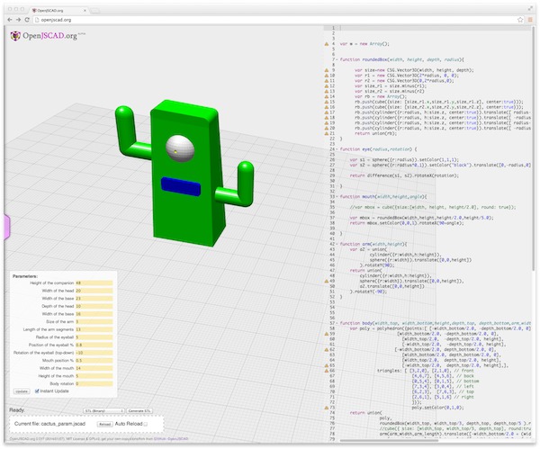Collapse the roundedBox function at line 7
This screenshot has width=540, height=449.
pyautogui.click(x=337, y=59)
